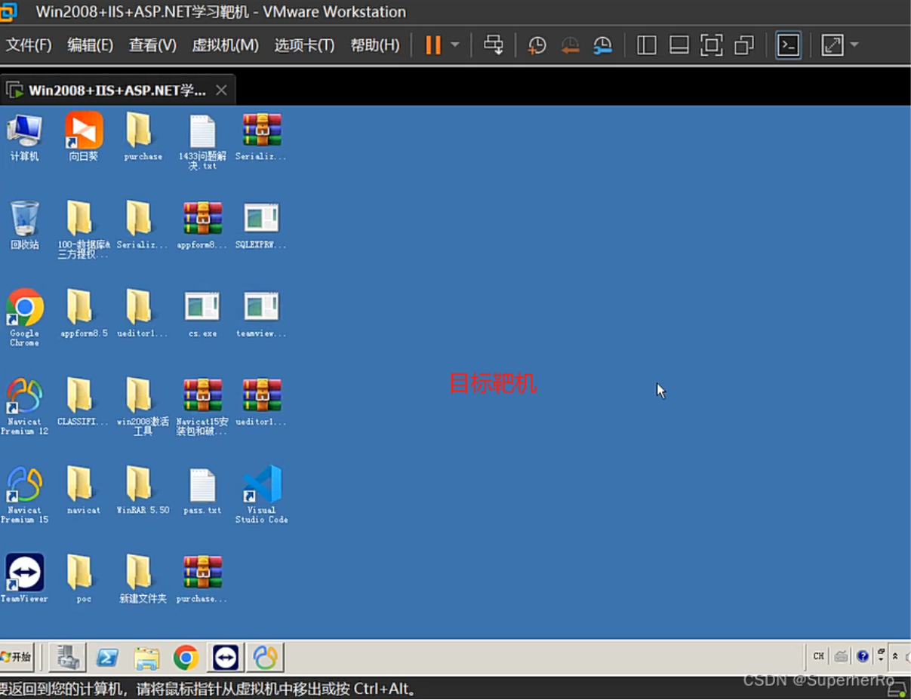Open the 开始 start menu
The height and width of the screenshot is (700, 911).
(16, 657)
